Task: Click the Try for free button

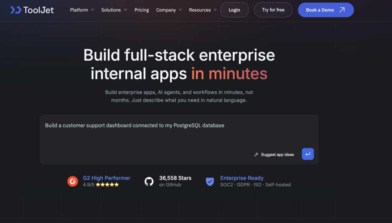Action: click(x=273, y=10)
